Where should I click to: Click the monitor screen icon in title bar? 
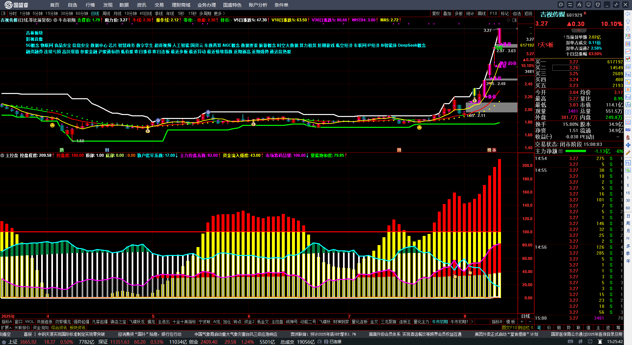coord(589,5)
